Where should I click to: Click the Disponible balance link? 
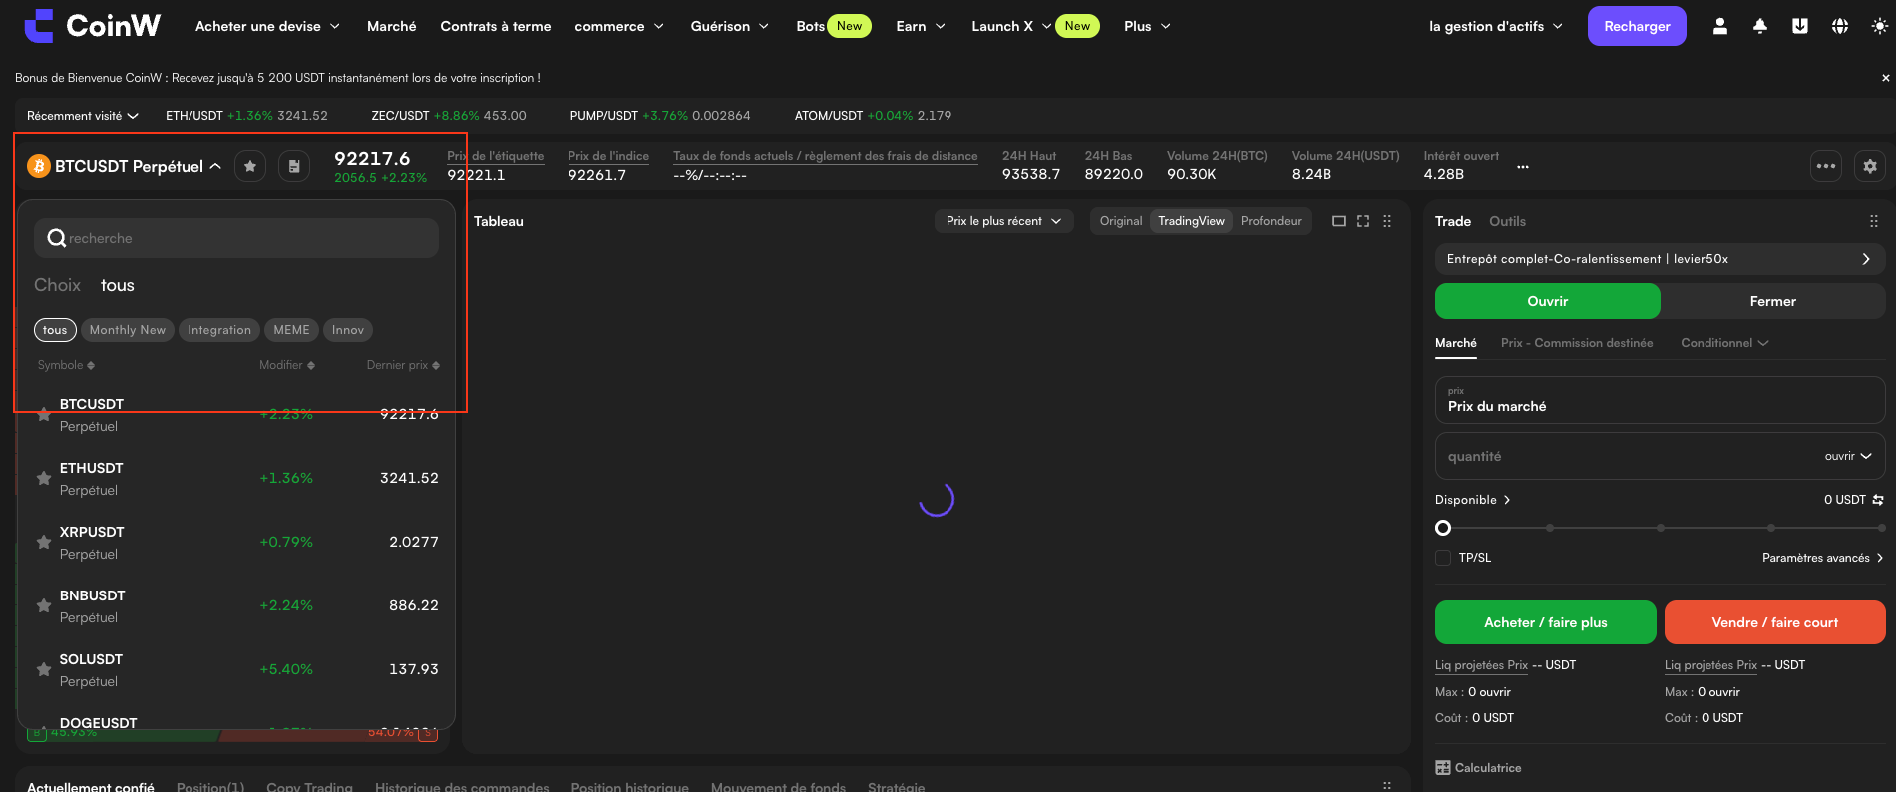point(1472,500)
